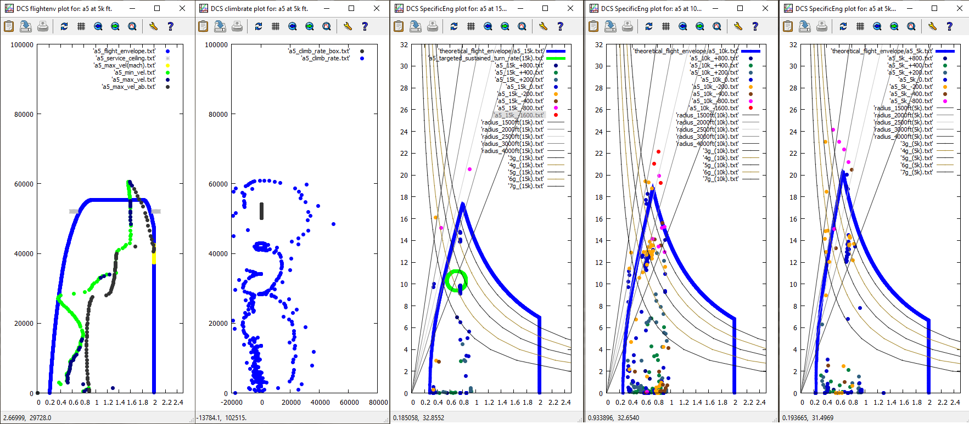The height and width of the screenshot is (424, 969).
Task: Open help in the SpecificEng 10k window
Action: 755,26
